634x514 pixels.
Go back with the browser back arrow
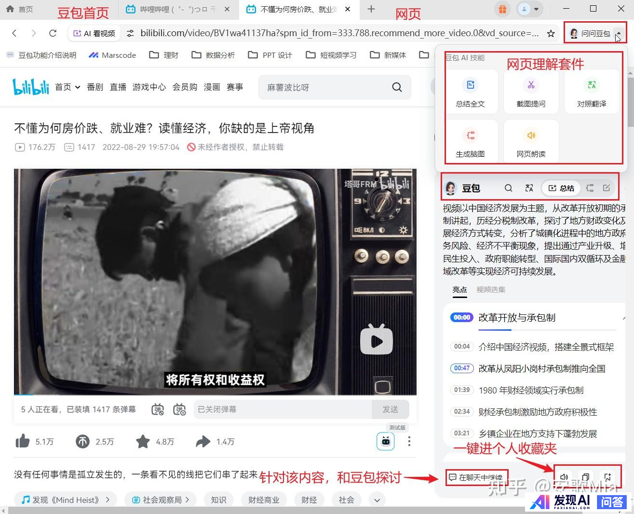click(14, 33)
